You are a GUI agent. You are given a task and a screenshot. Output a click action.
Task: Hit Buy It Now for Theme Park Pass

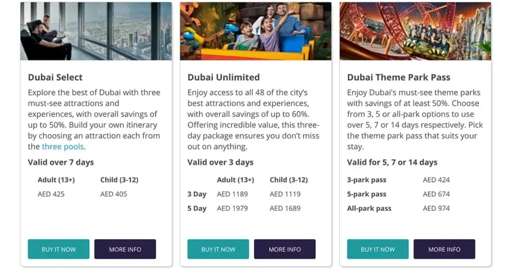pos(378,249)
